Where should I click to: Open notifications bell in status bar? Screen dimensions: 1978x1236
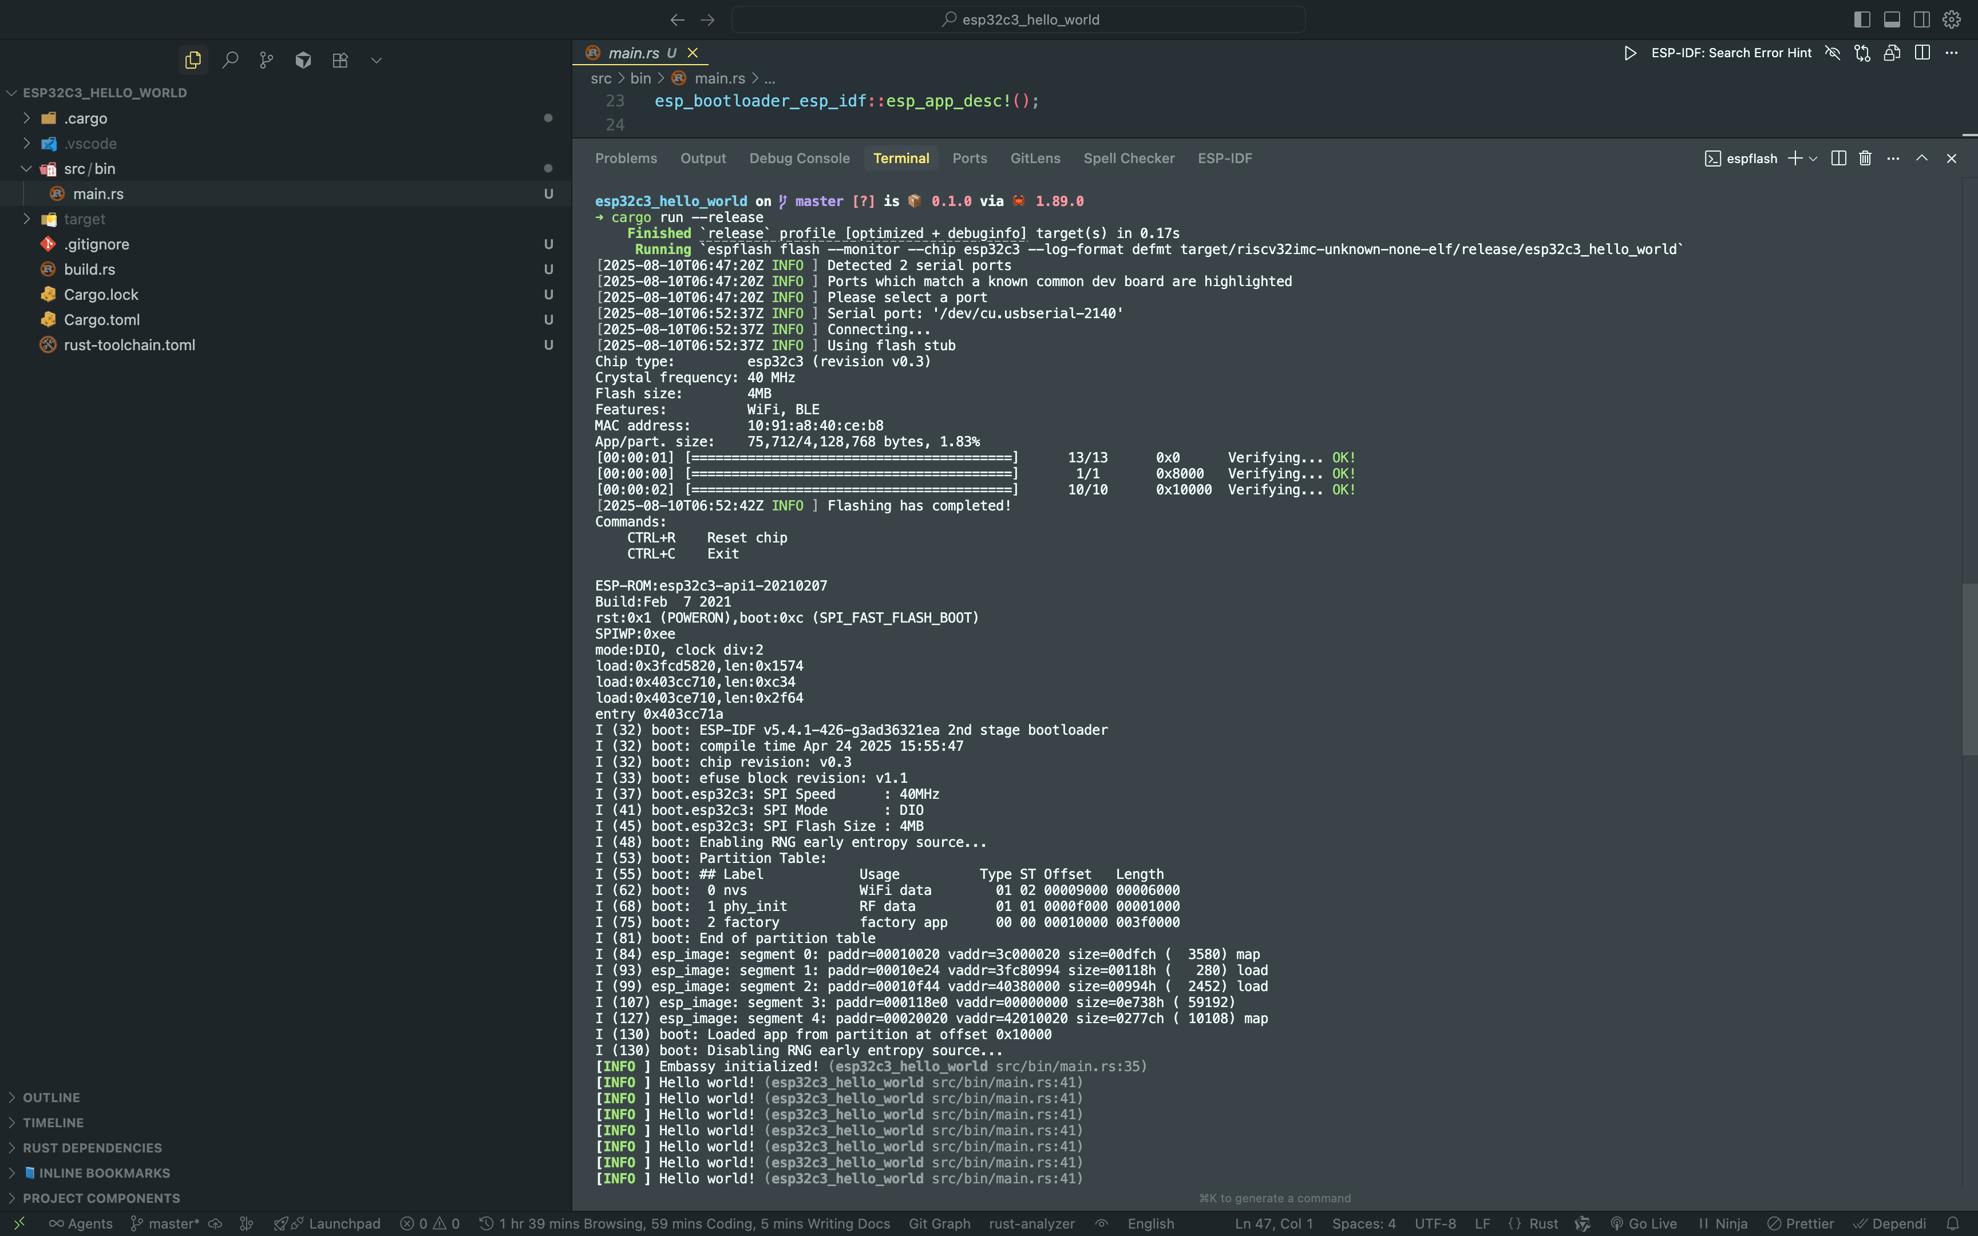click(1953, 1224)
